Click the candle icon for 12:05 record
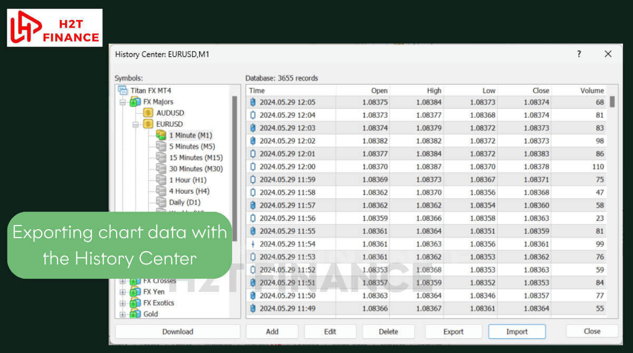This screenshot has height=353, width=633. pos(253,102)
